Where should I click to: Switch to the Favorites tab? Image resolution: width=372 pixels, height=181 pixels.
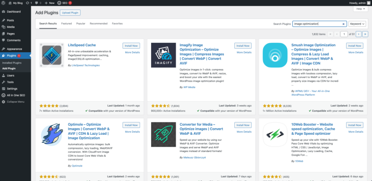tap(117, 24)
